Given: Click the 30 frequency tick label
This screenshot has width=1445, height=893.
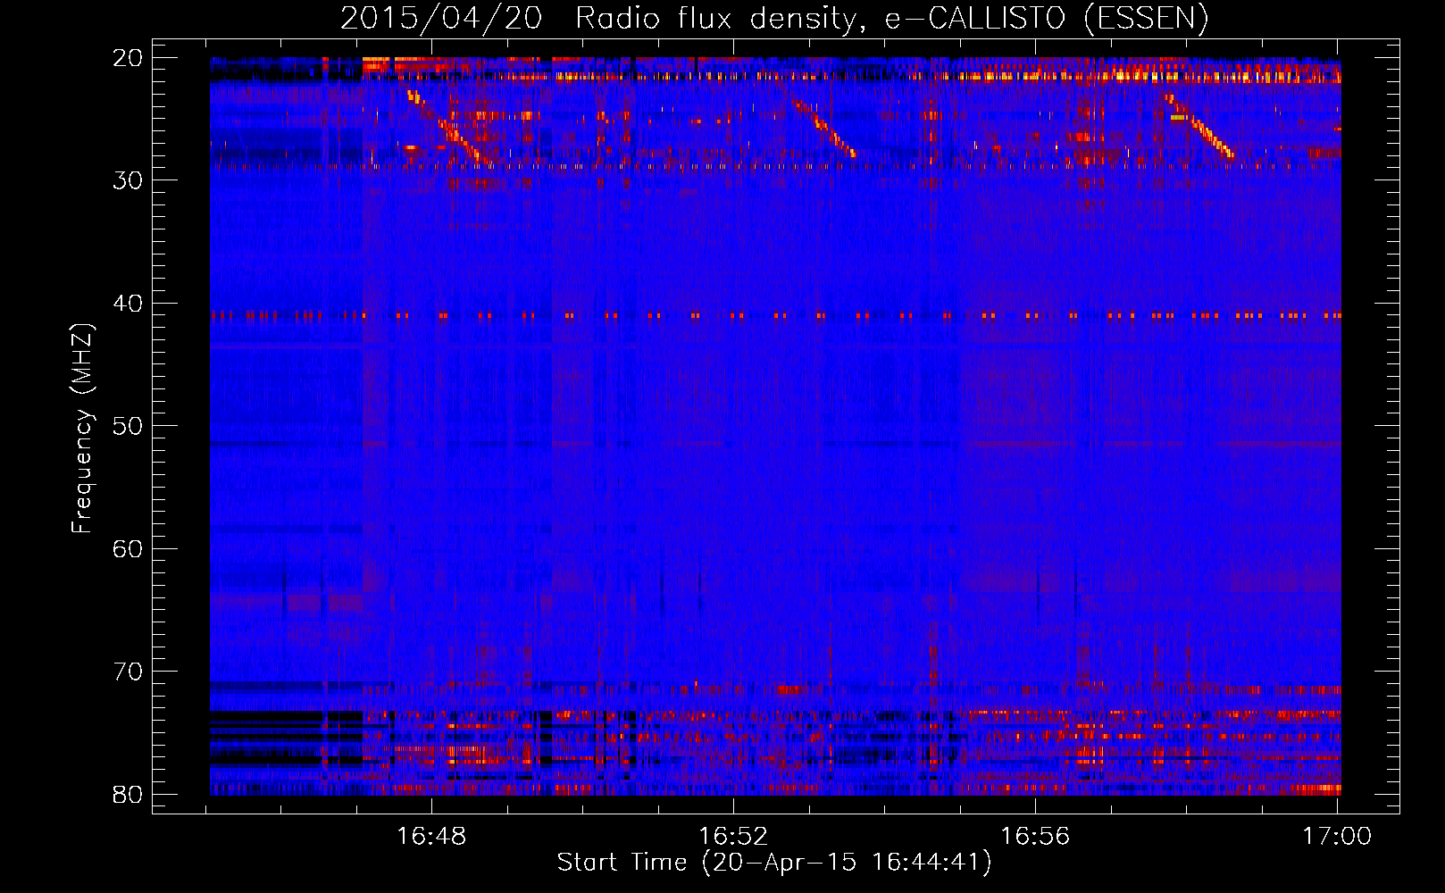Looking at the screenshot, I should click(x=128, y=180).
